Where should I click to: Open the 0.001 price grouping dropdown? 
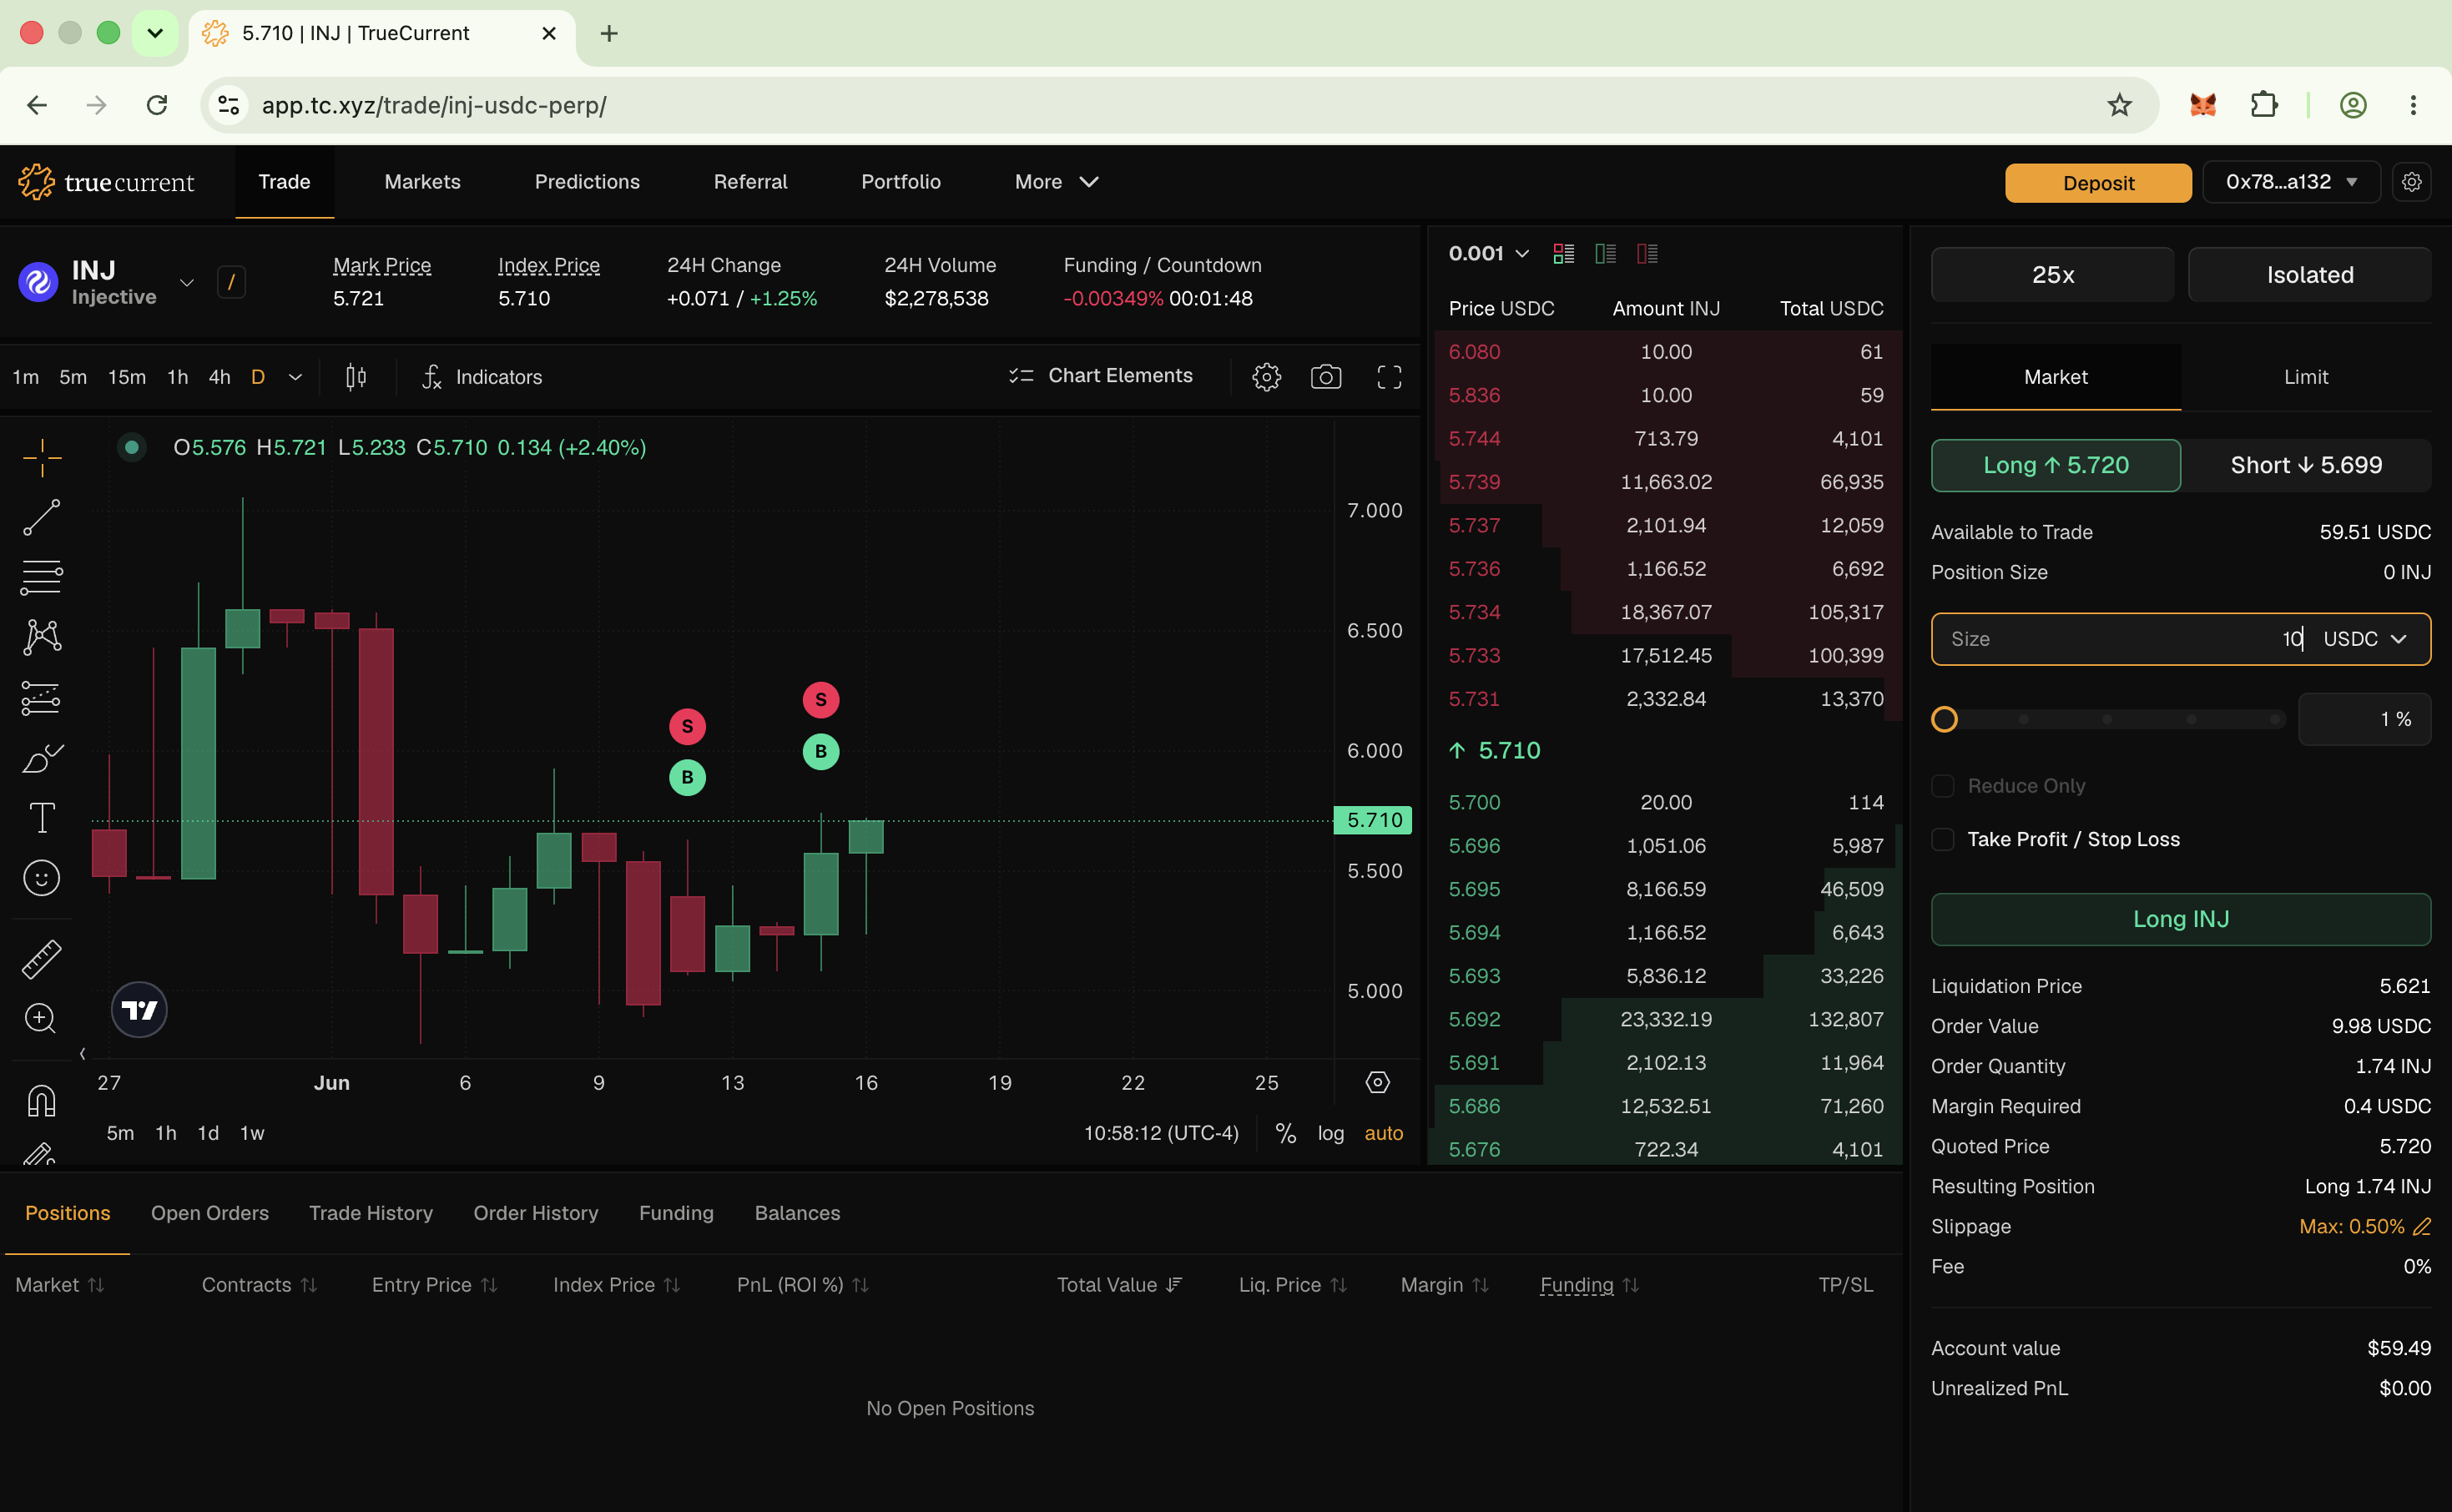click(1488, 254)
